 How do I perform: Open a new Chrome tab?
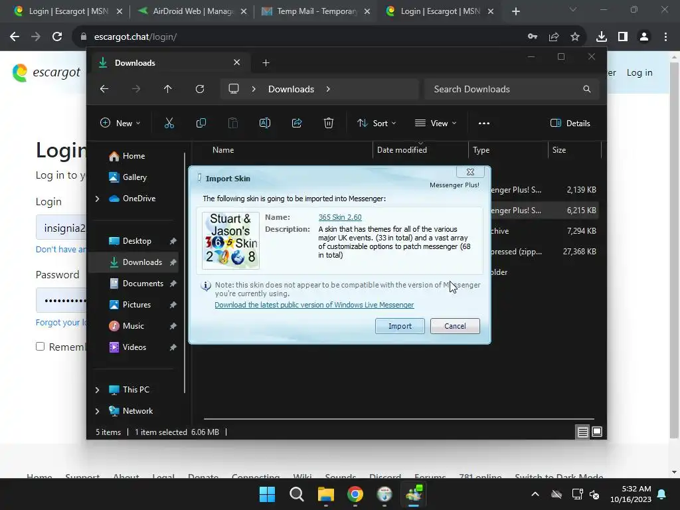(515, 11)
